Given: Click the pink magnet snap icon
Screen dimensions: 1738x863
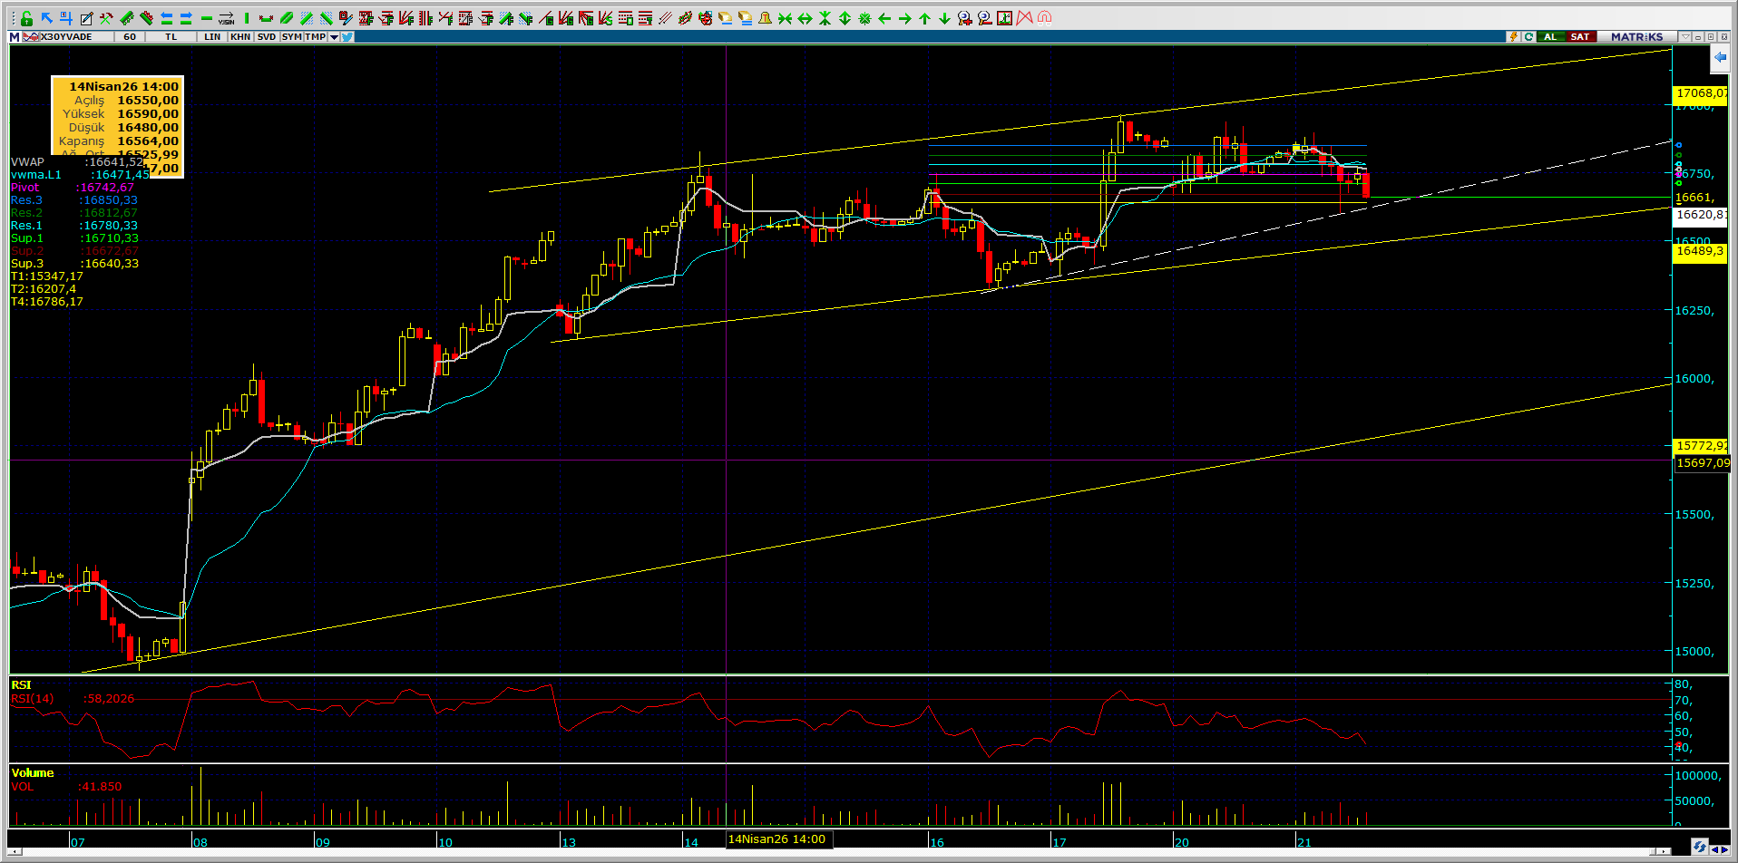Looking at the screenshot, I should [1044, 18].
